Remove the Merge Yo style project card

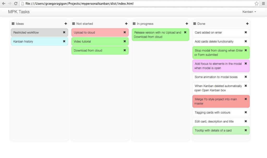246,99
